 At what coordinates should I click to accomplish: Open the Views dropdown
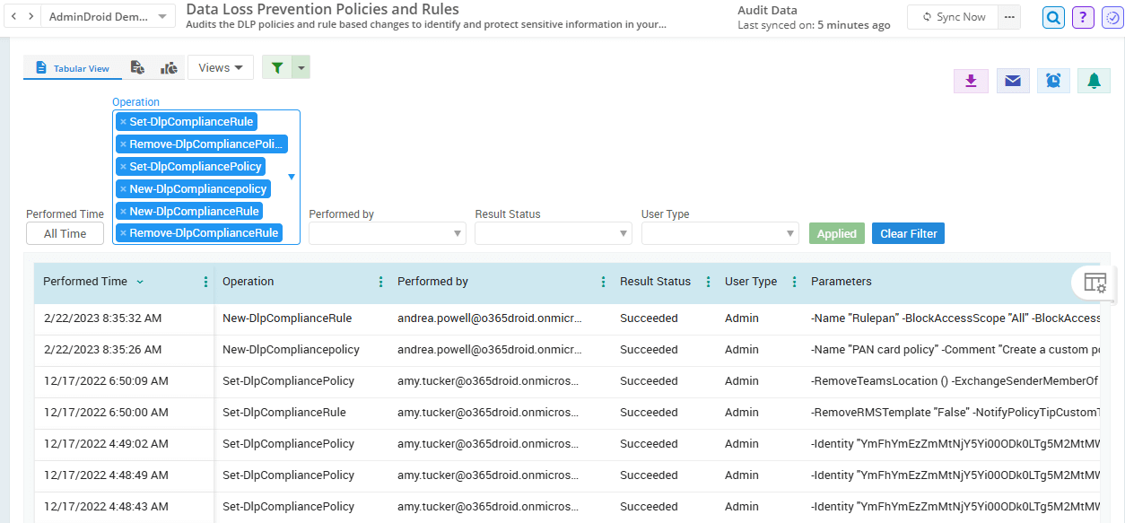[220, 67]
